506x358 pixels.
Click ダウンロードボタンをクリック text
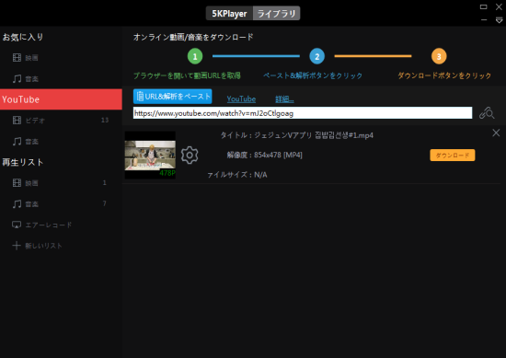(x=444, y=75)
